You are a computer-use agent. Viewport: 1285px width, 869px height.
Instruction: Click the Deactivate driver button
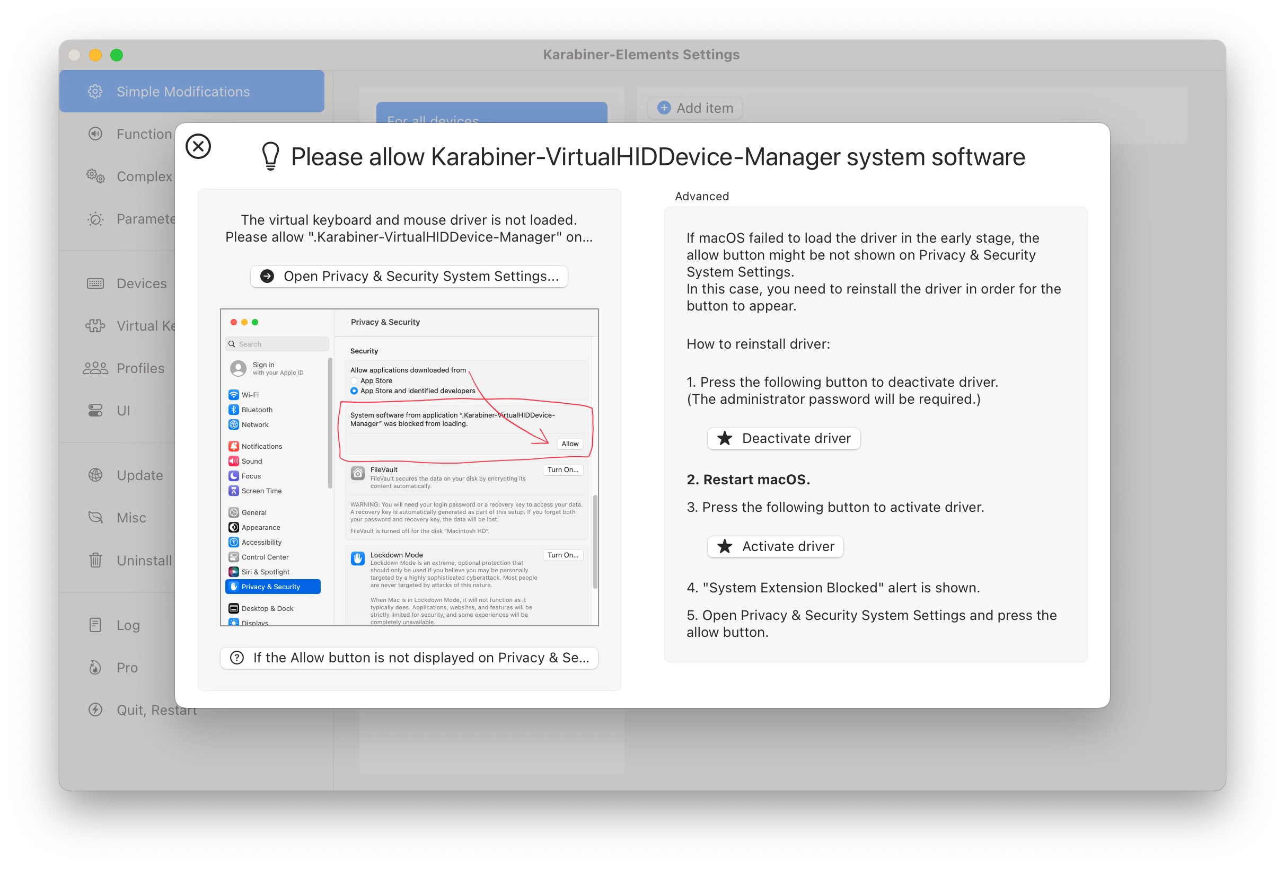click(784, 438)
